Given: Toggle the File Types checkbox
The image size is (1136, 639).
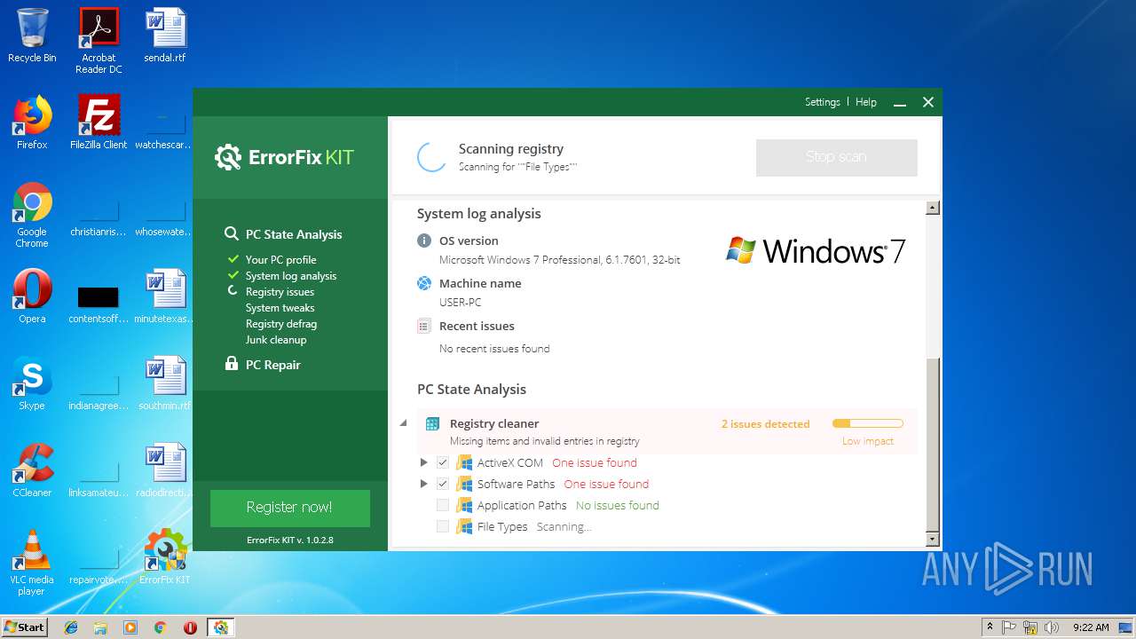Looking at the screenshot, I should [443, 526].
